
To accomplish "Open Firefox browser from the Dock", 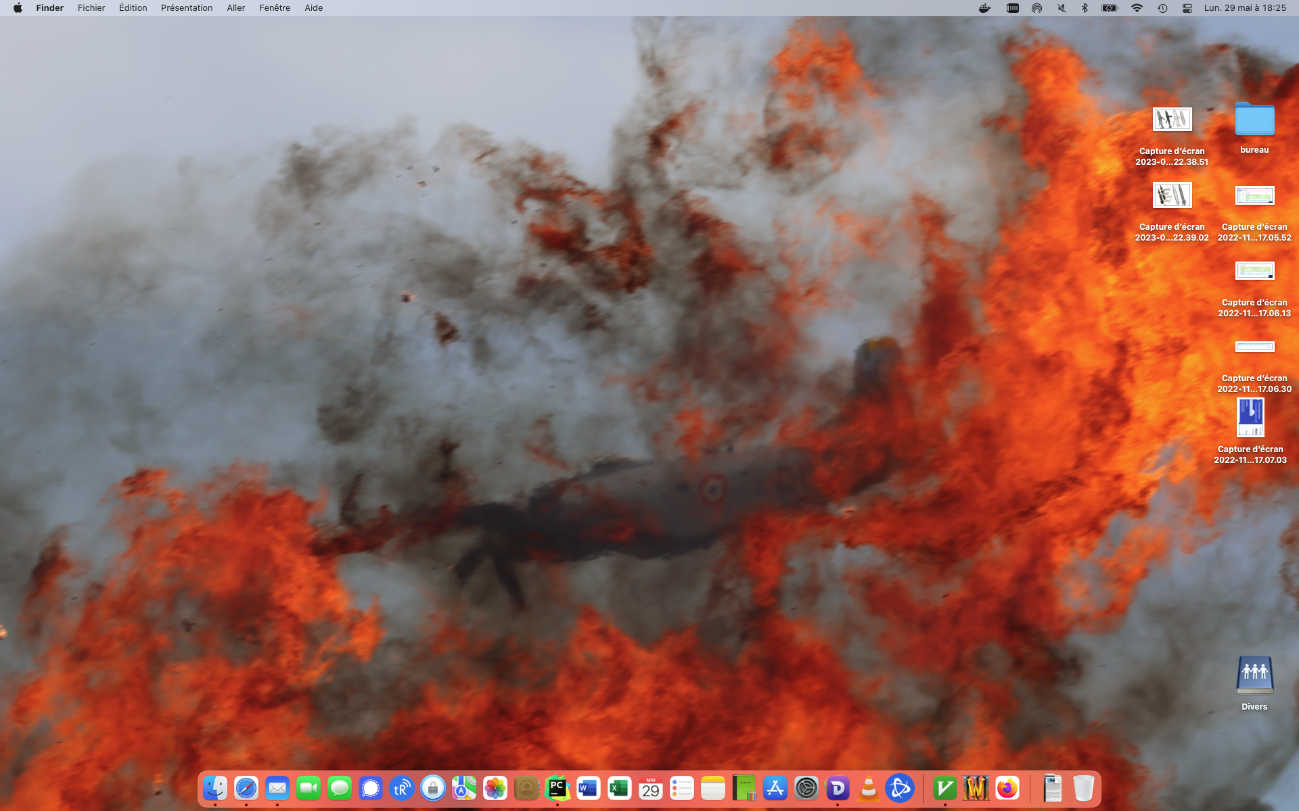I will pyautogui.click(x=1007, y=788).
